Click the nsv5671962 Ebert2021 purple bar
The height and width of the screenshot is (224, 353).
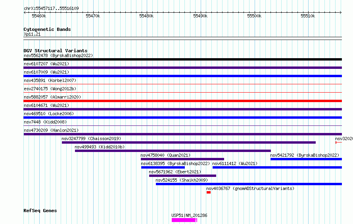tap(182, 176)
